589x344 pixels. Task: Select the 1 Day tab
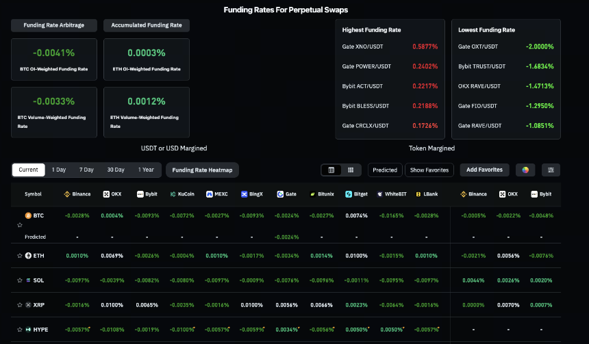(59, 170)
